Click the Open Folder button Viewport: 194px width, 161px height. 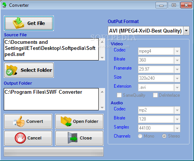tap(79, 121)
